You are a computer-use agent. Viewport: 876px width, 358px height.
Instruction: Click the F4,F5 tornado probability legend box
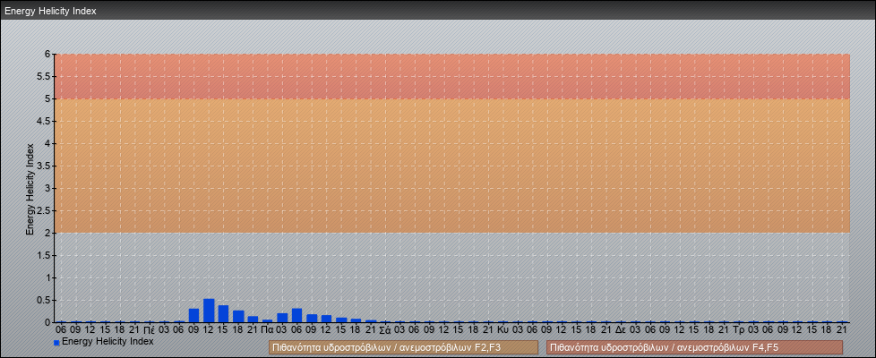(694, 348)
